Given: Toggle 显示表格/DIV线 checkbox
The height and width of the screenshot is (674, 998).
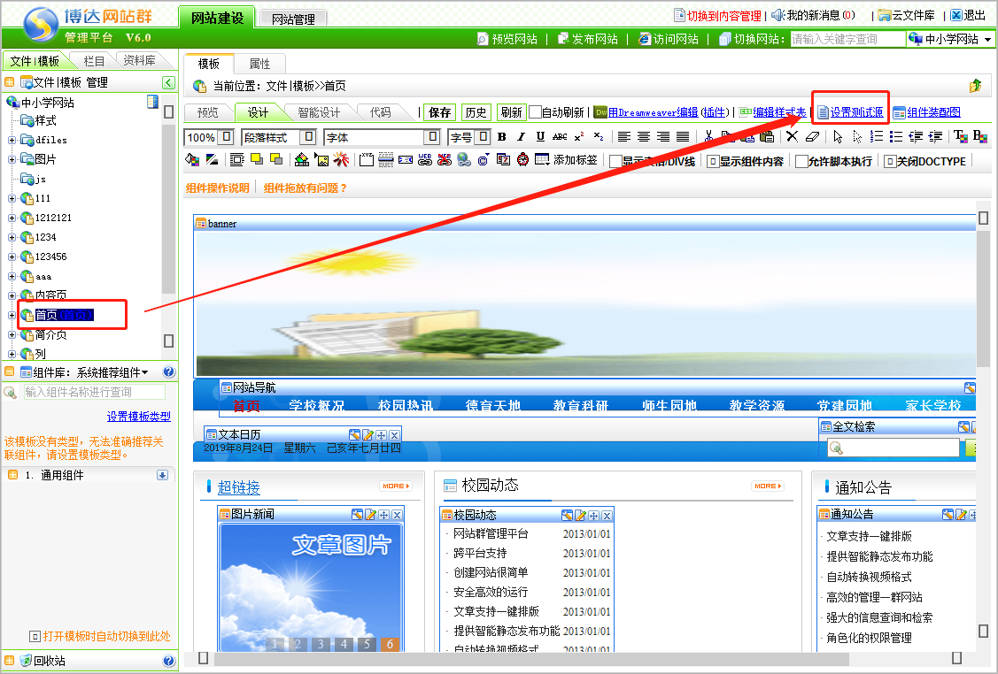Looking at the screenshot, I should point(615,161).
